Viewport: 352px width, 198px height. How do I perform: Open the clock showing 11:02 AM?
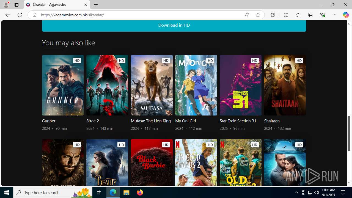328,193
